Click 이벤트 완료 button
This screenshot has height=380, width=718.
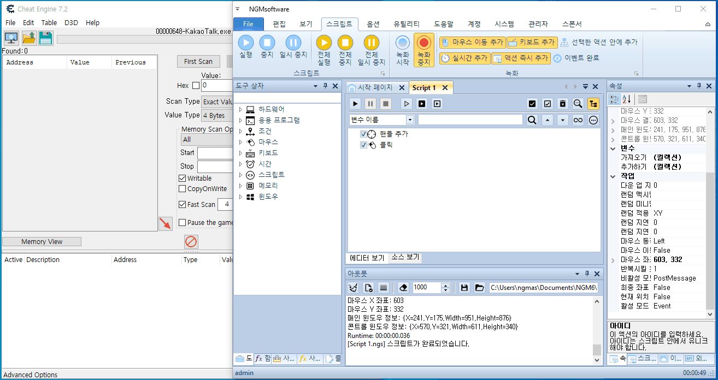(x=576, y=58)
